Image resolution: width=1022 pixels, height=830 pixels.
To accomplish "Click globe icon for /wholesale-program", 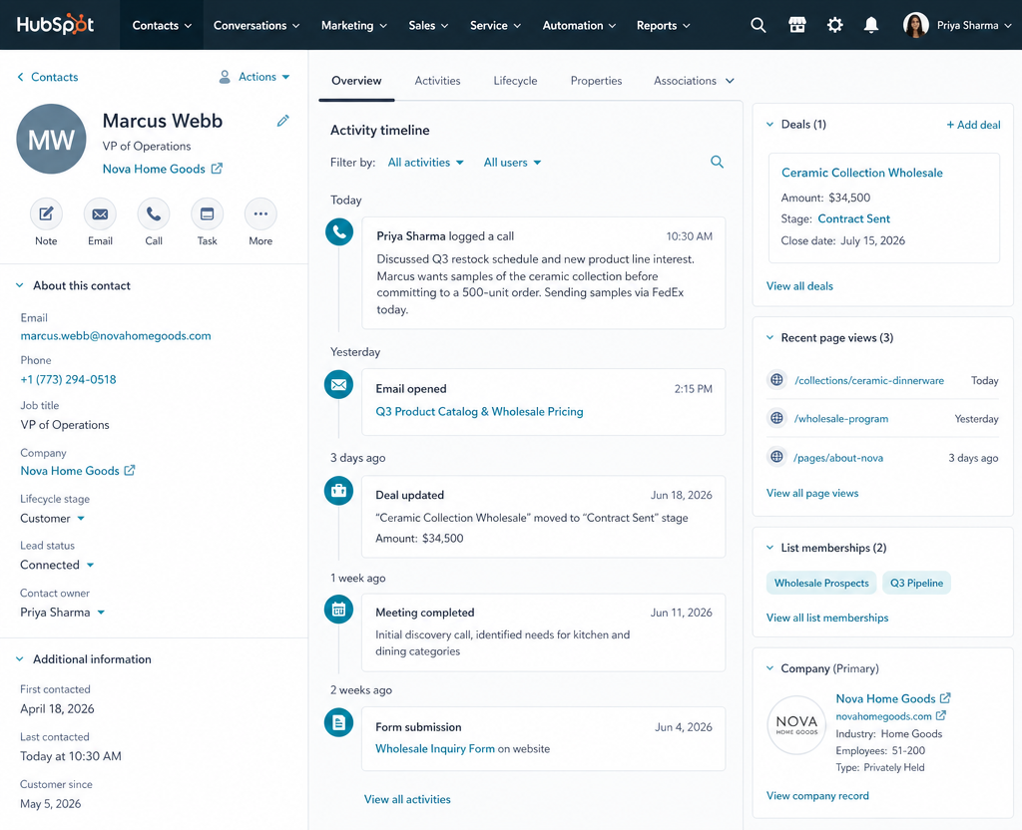I will click(x=776, y=418).
